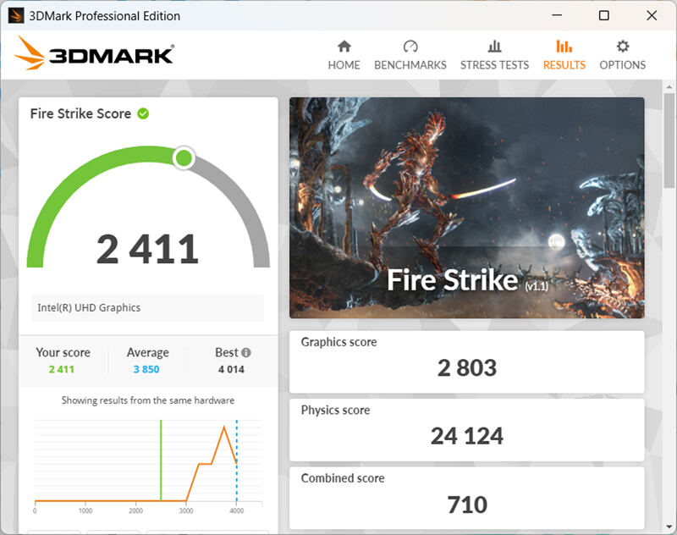
Task: Click the large 2 411 score
Action: click(x=147, y=249)
